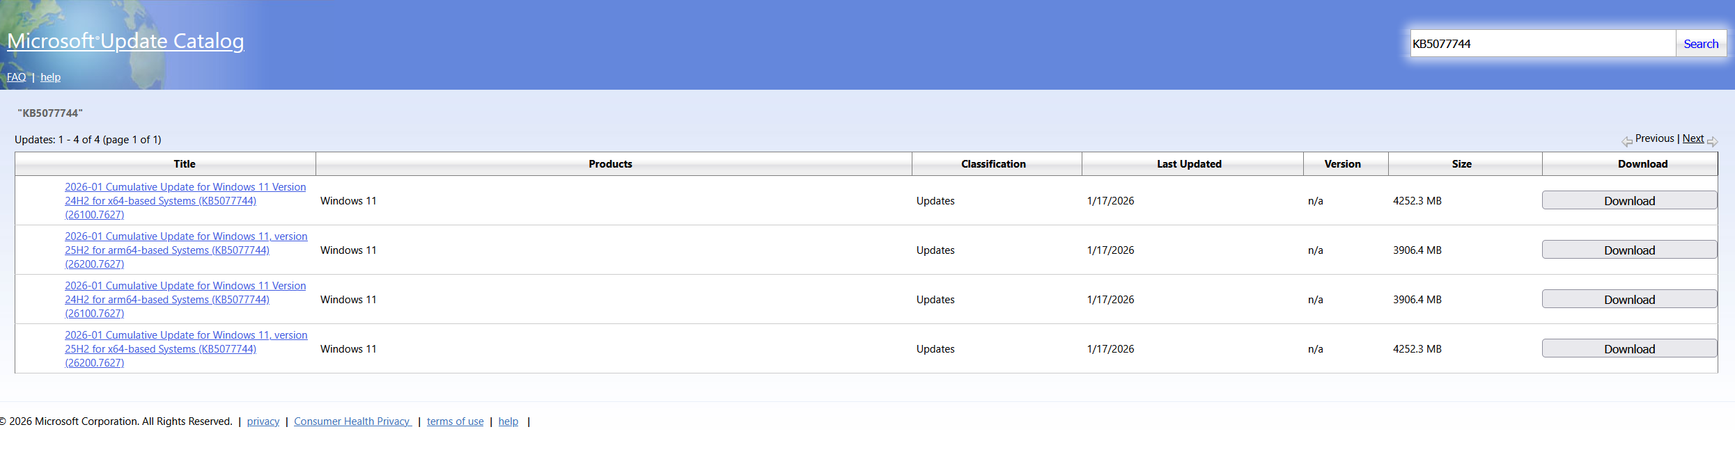The width and height of the screenshot is (1735, 475).
Task: Open the 25H2 arm64-based update (26200.7627) link
Action: click(x=185, y=250)
